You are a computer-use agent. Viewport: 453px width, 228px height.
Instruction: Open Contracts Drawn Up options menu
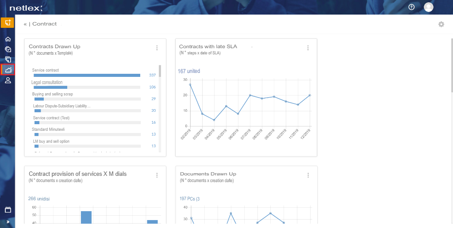tap(157, 48)
